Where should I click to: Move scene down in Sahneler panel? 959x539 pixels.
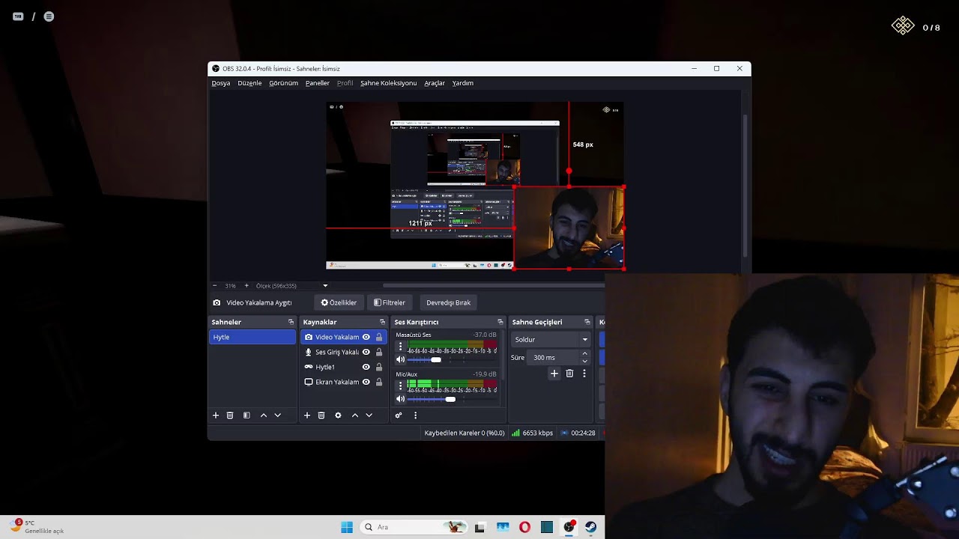pos(277,415)
